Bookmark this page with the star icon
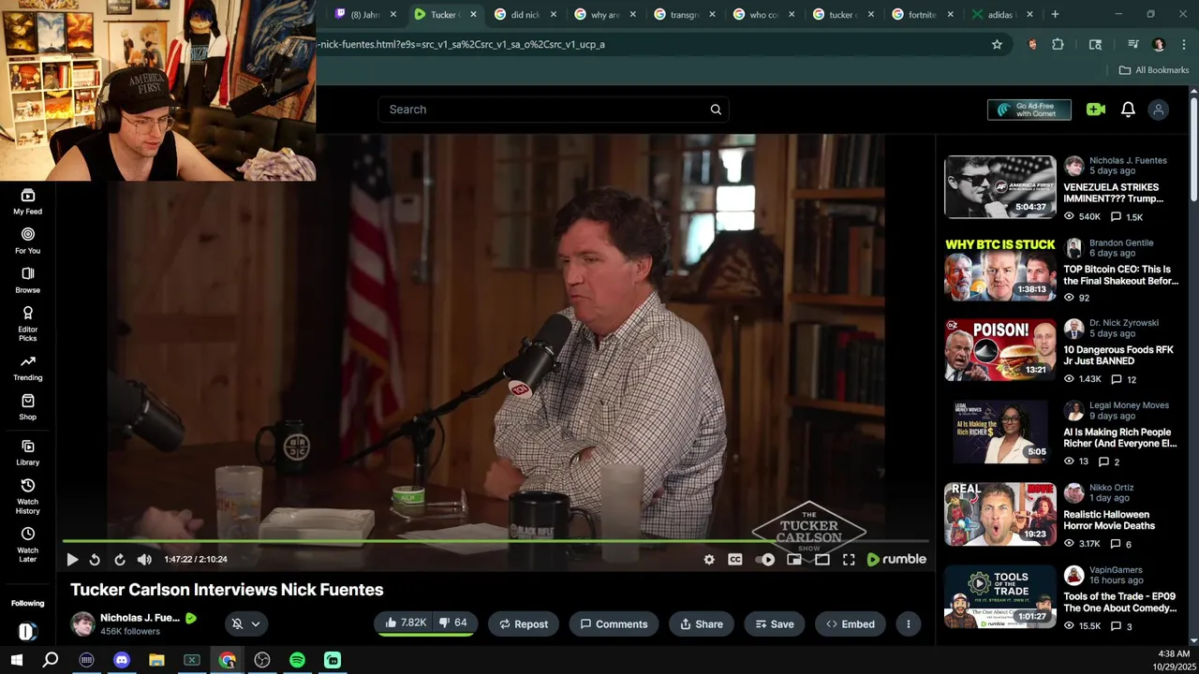This screenshot has height=674, width=1199. (x=997, y=44)
